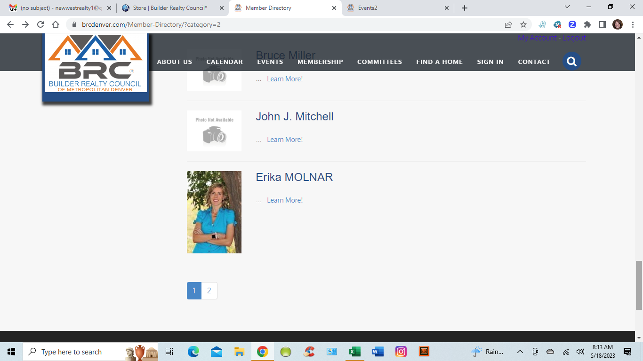Click the Chrome icon on the taskbar
This screenshot has width=643, height=361.
tap(262, 352)
